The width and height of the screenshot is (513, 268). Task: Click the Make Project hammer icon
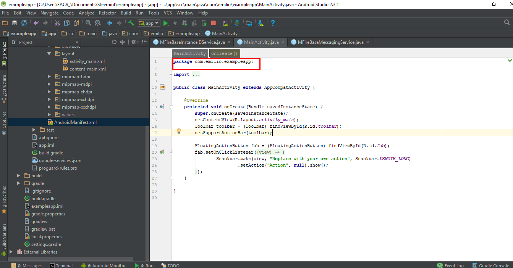pos(131,23)
